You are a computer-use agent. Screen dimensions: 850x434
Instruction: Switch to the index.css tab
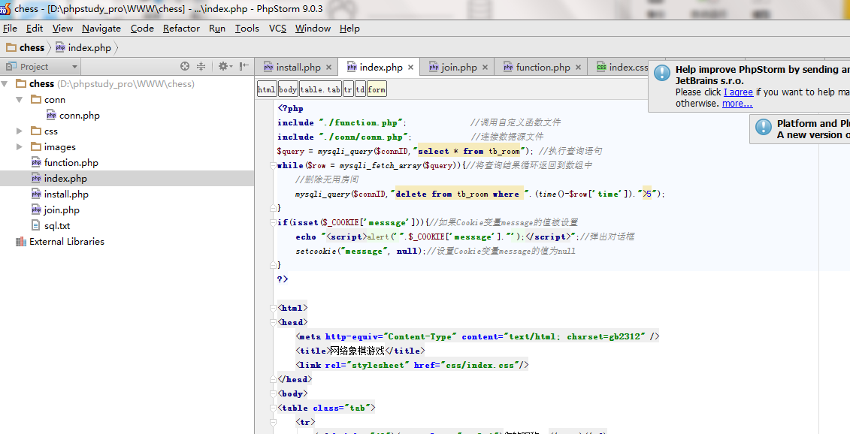point(622,67)
